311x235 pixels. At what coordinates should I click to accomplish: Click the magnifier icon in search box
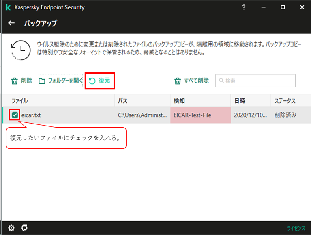pyautogui.click(x=221, y=81)
